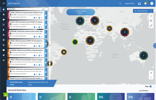The width and height of the screenshot is (156, 100).
Task: Zoom in the map with plus button
Action: pyautogui.click(x=151, y=73)
